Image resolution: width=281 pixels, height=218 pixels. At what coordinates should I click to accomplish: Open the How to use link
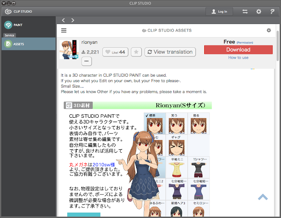(x=238, y=57)
